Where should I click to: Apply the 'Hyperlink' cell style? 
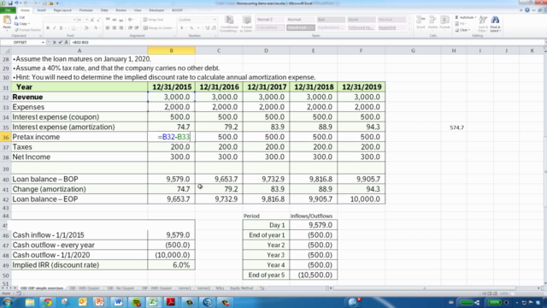(x=391, y=27)
